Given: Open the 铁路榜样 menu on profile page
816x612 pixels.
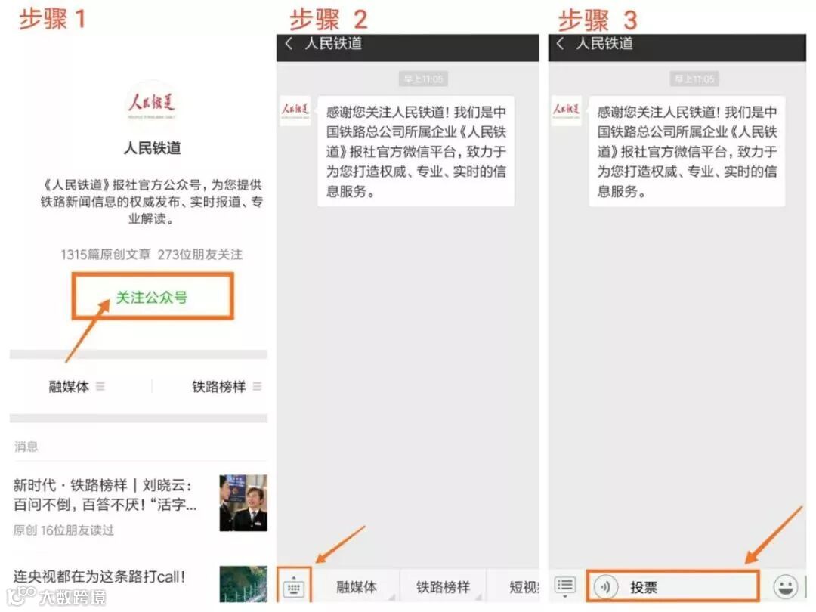Looking at the screenshot, I should click(x=218, y=387).
